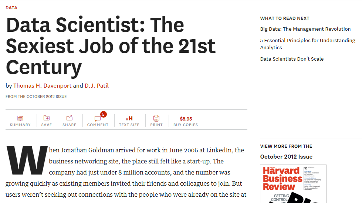Adjust text size with the HH icon

point(129,118)
